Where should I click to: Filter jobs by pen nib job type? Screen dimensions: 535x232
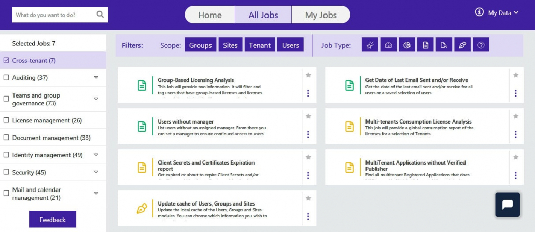point(462,45)
